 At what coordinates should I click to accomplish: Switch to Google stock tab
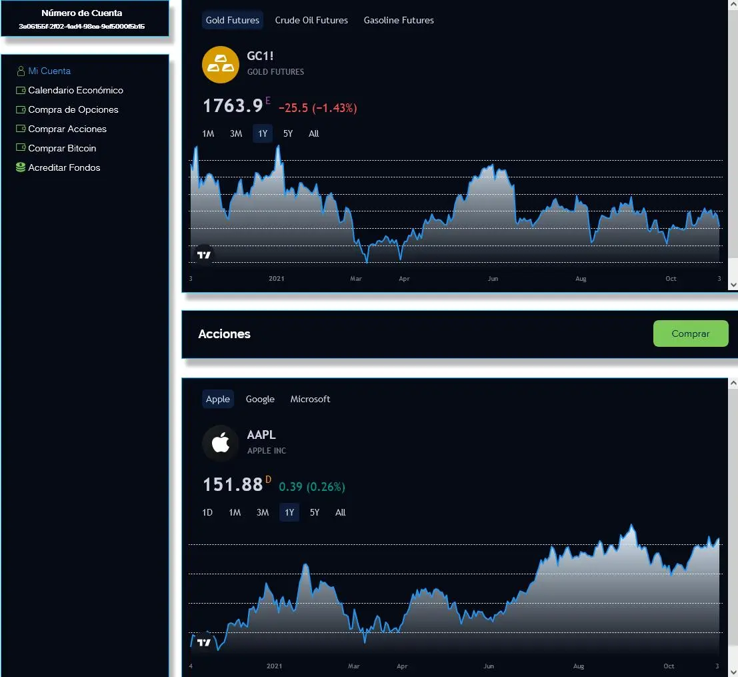[260, 400]
